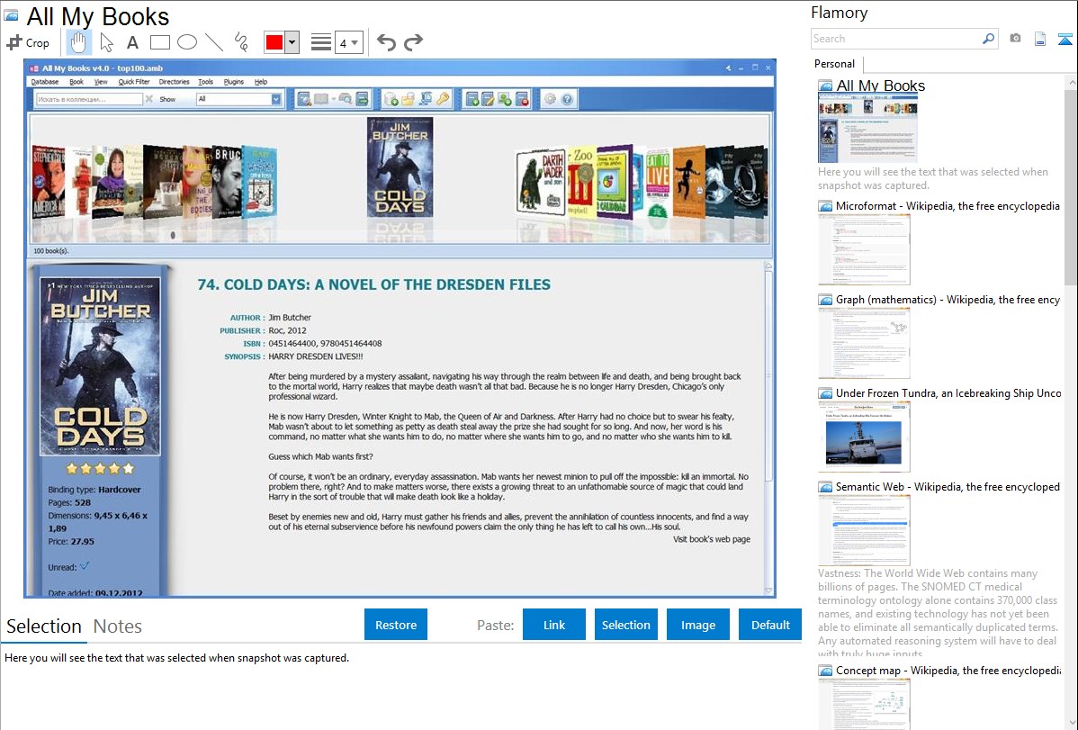
Task: Click the Tools menu item
Action: pos(205,82)
